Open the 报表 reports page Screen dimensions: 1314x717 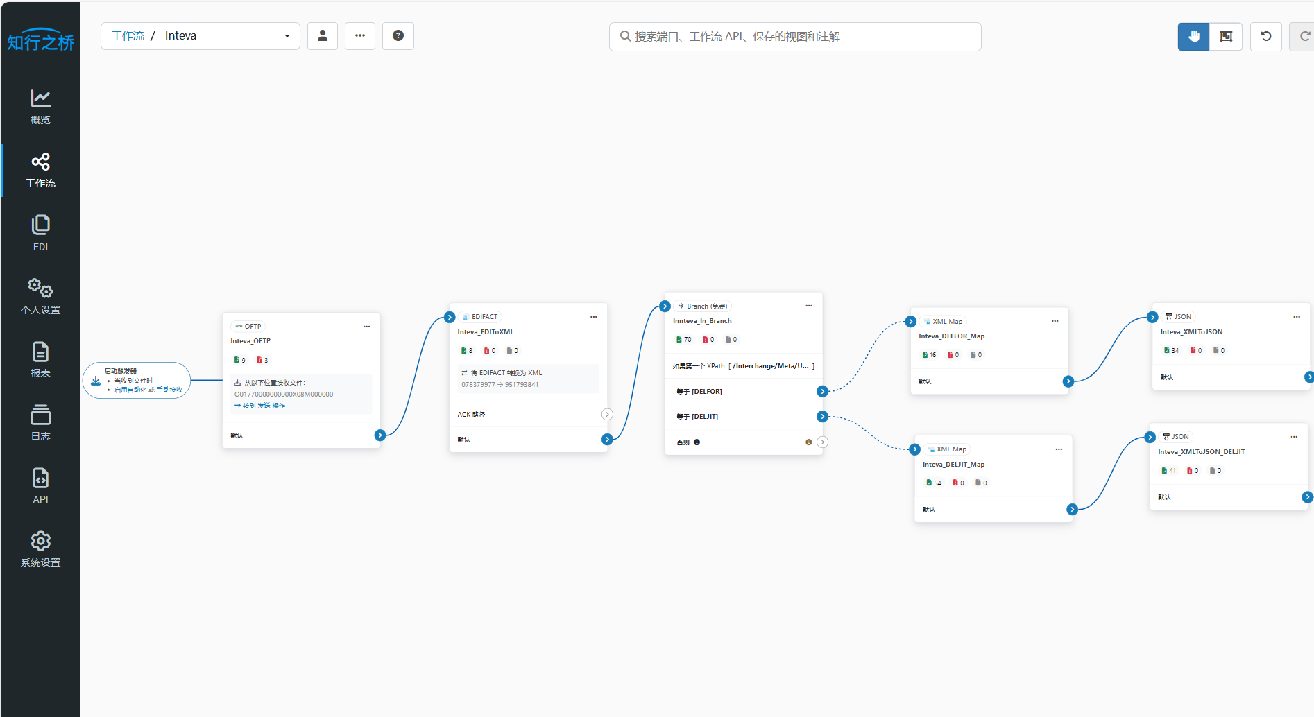[40, 359]
